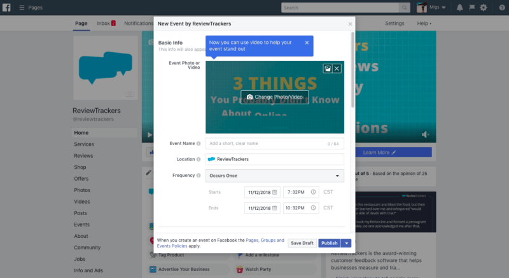Click the top Search input box
The width and height of the screenshot is (509, 278).
(340, 8)
